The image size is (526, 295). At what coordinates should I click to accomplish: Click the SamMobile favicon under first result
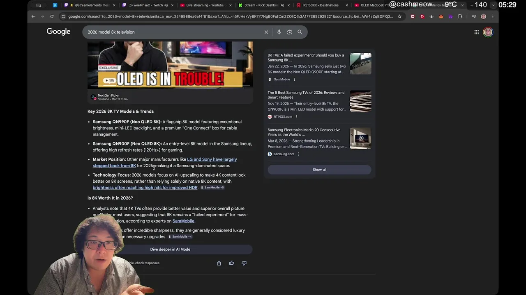pos(270,79)
